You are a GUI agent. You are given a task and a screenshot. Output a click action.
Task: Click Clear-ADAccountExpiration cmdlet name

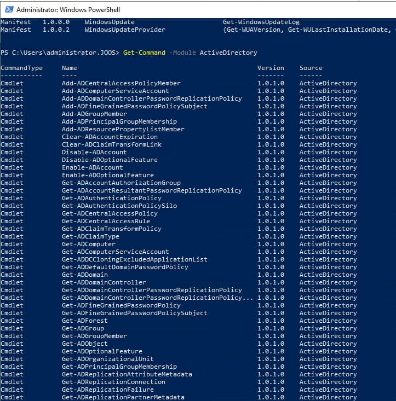point(110,137)
